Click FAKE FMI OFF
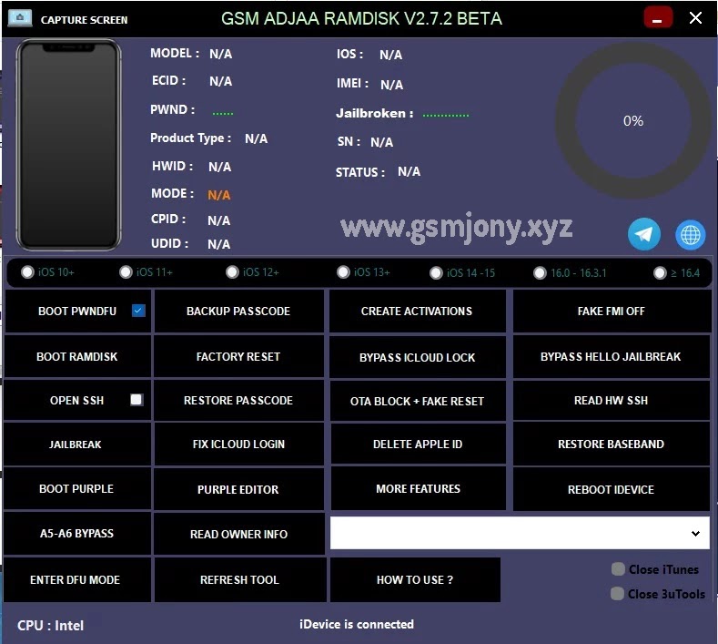This screenshot has height=644, width=718. click(612, 312)
